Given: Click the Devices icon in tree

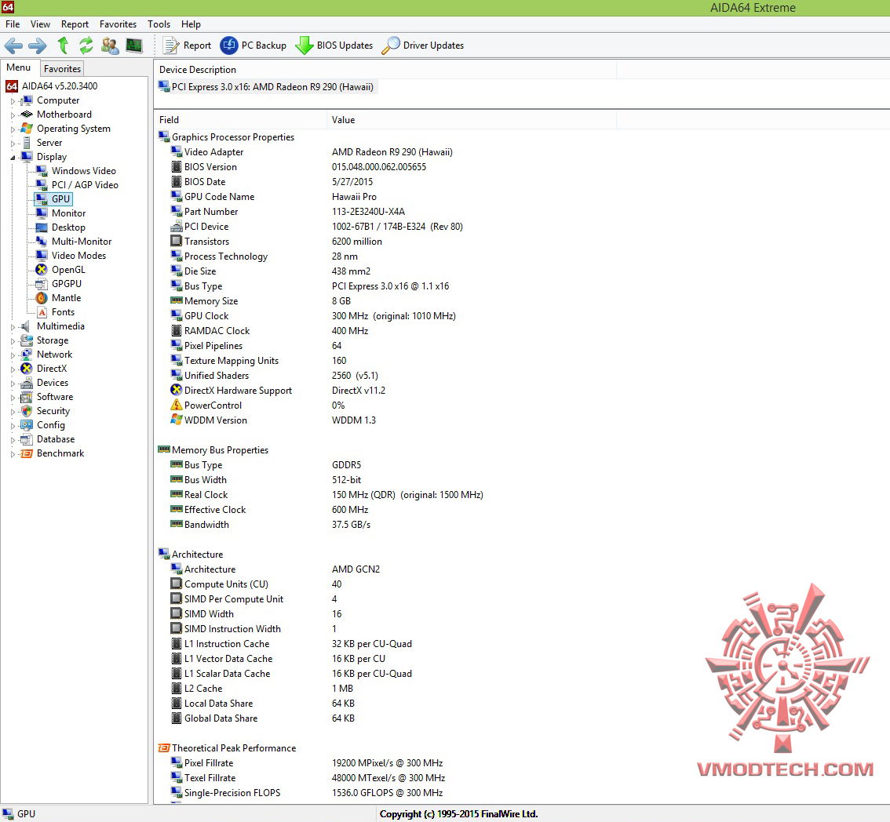Looking at the screenshot, I should pyautogui.click(x=27, y=383).
